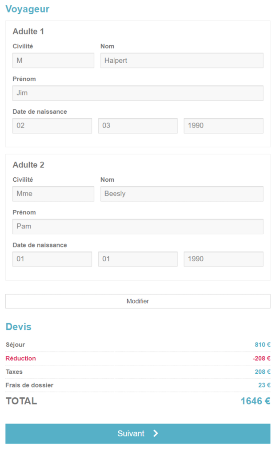
Task: Focus Adulte 1 birth year field 1990
Action: pyautogui.click(x=224, y=126)
